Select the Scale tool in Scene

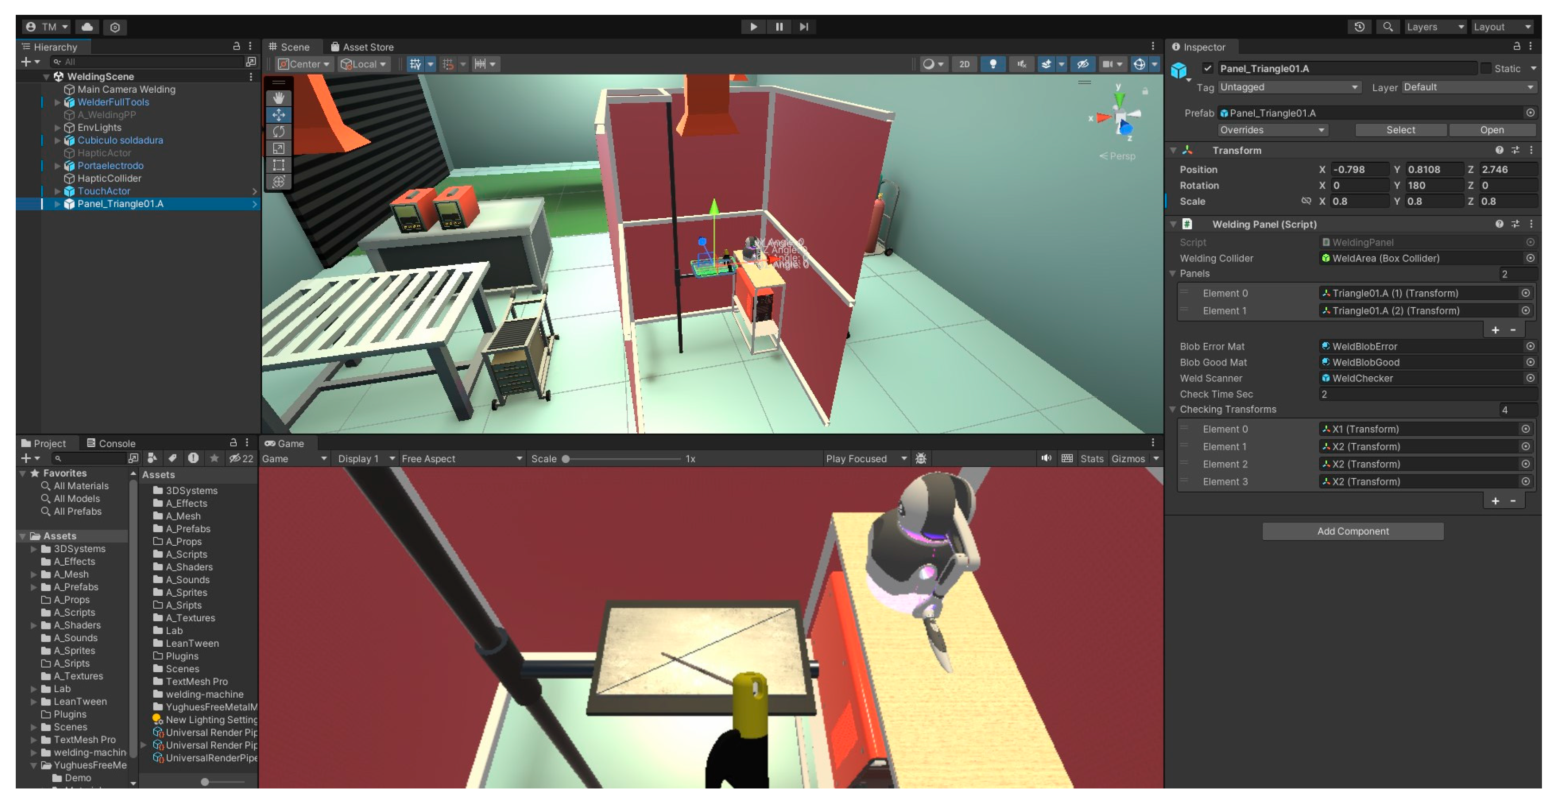[278, 148]
